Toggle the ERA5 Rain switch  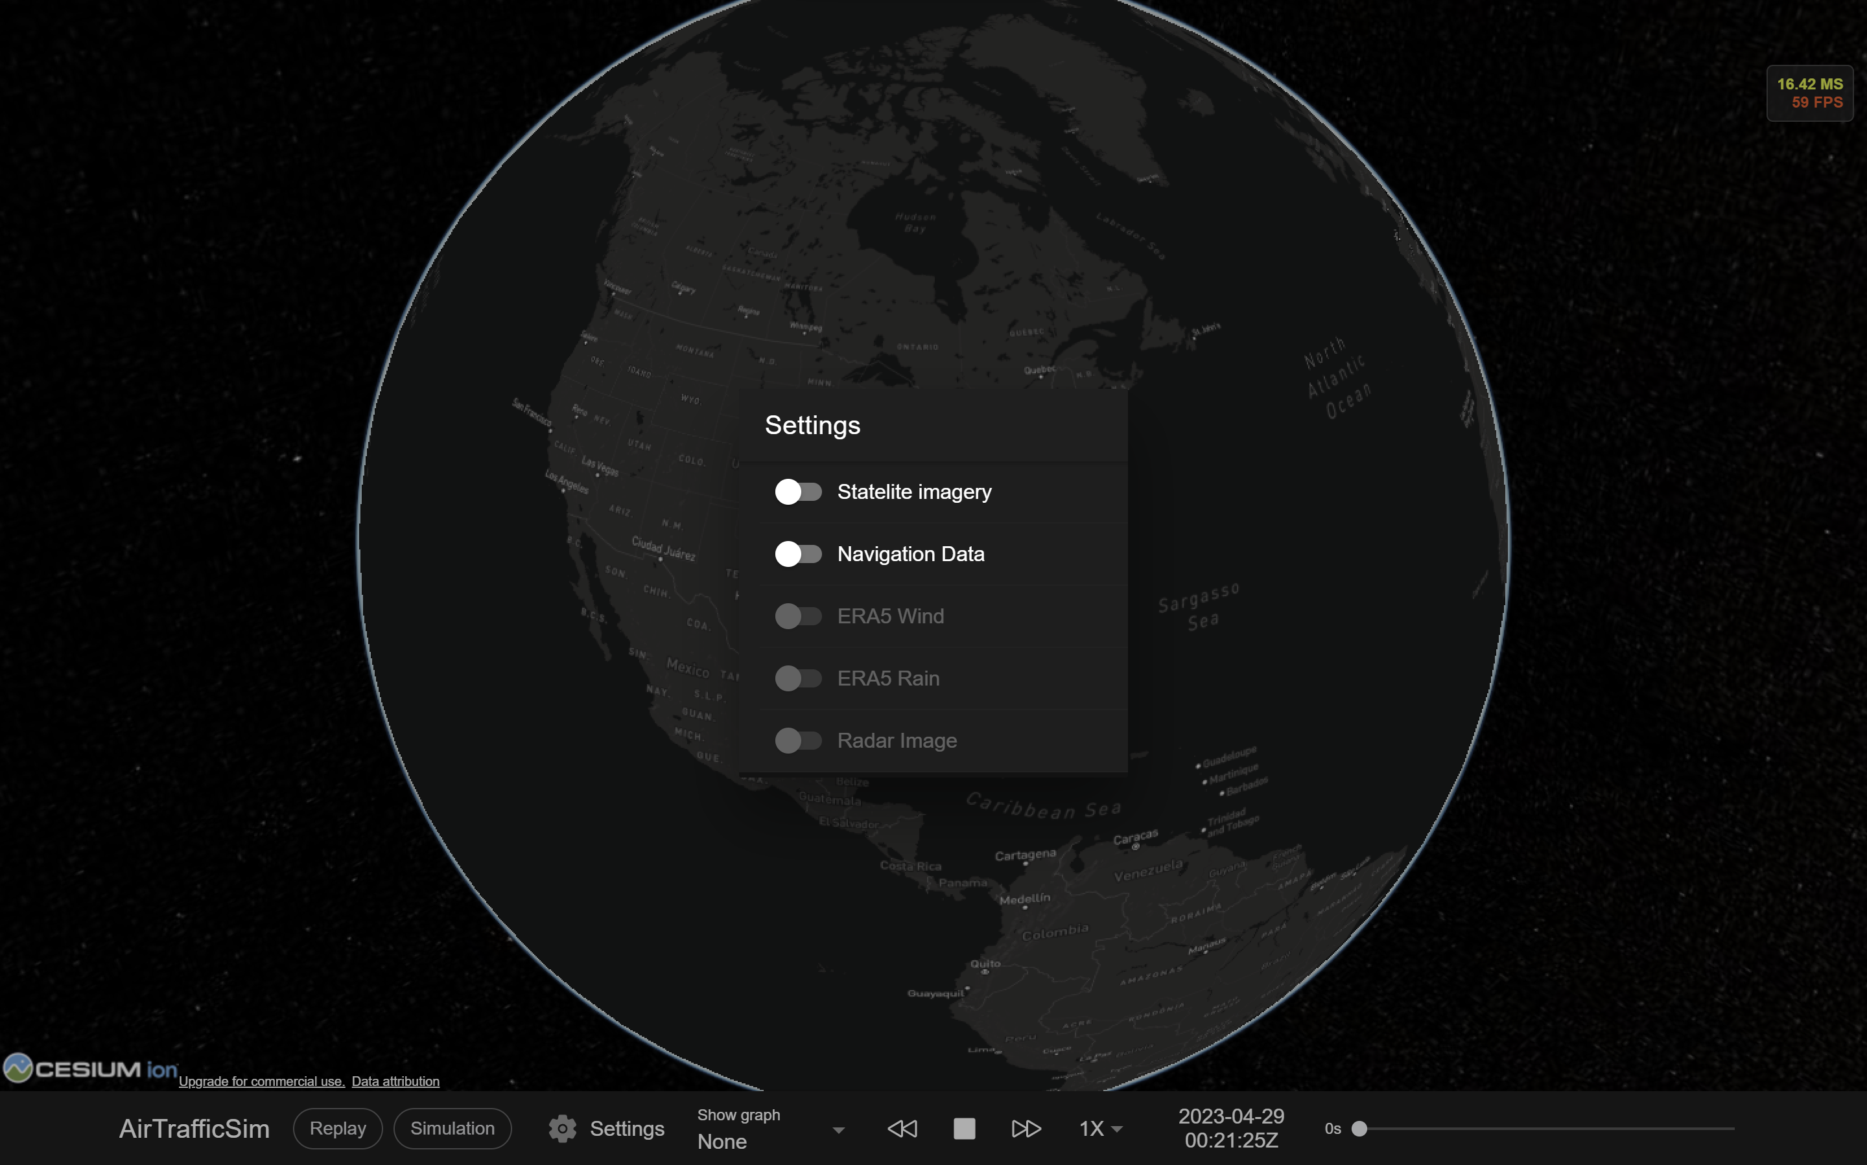tap(798, 678)
